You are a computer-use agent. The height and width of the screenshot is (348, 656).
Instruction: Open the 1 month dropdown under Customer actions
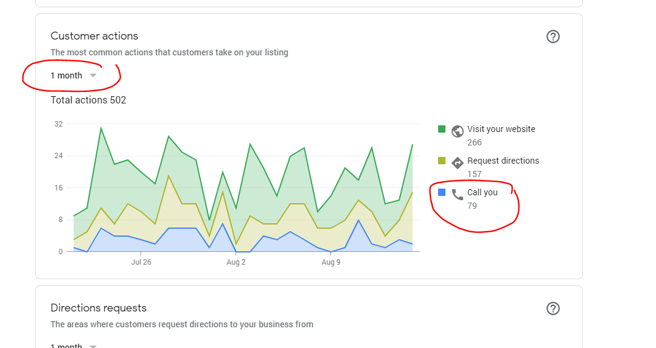click(x=74, y=75)
